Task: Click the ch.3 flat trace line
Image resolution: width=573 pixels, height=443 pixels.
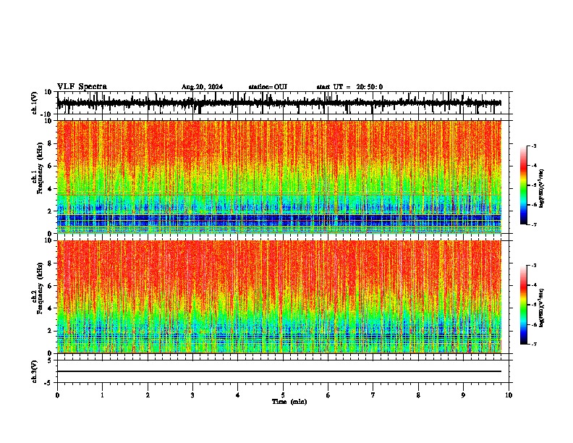Action: pos(279,371)
